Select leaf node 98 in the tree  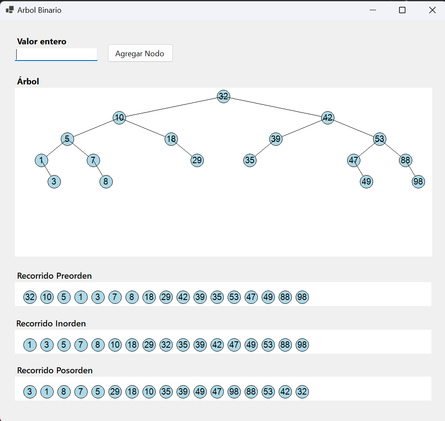click(418, 182)
